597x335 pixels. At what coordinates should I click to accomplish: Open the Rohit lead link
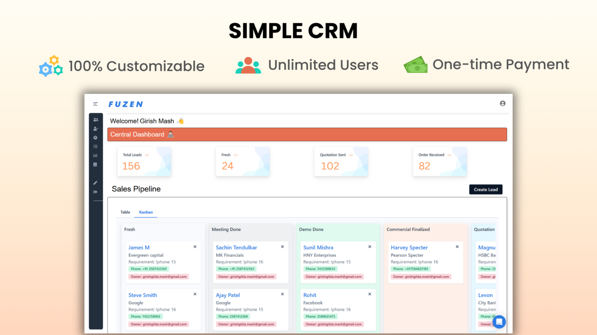pyautogui.click(x=310, y=295)
